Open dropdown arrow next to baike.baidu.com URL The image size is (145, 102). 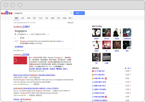(x=45, y=71)
